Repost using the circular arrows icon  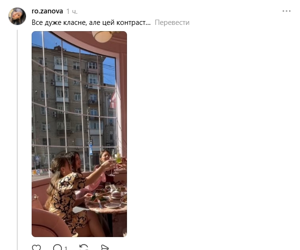(84, 248)
